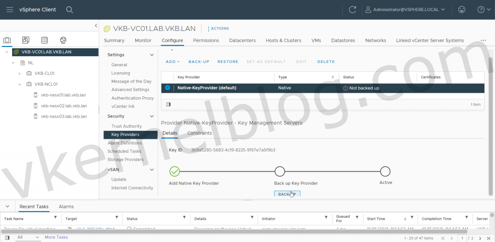Image resolution: width=495 pixels, height=242 pixels.
Task: Click the RESTORE button
Action: pyautogui.click(x=228, y=62)
